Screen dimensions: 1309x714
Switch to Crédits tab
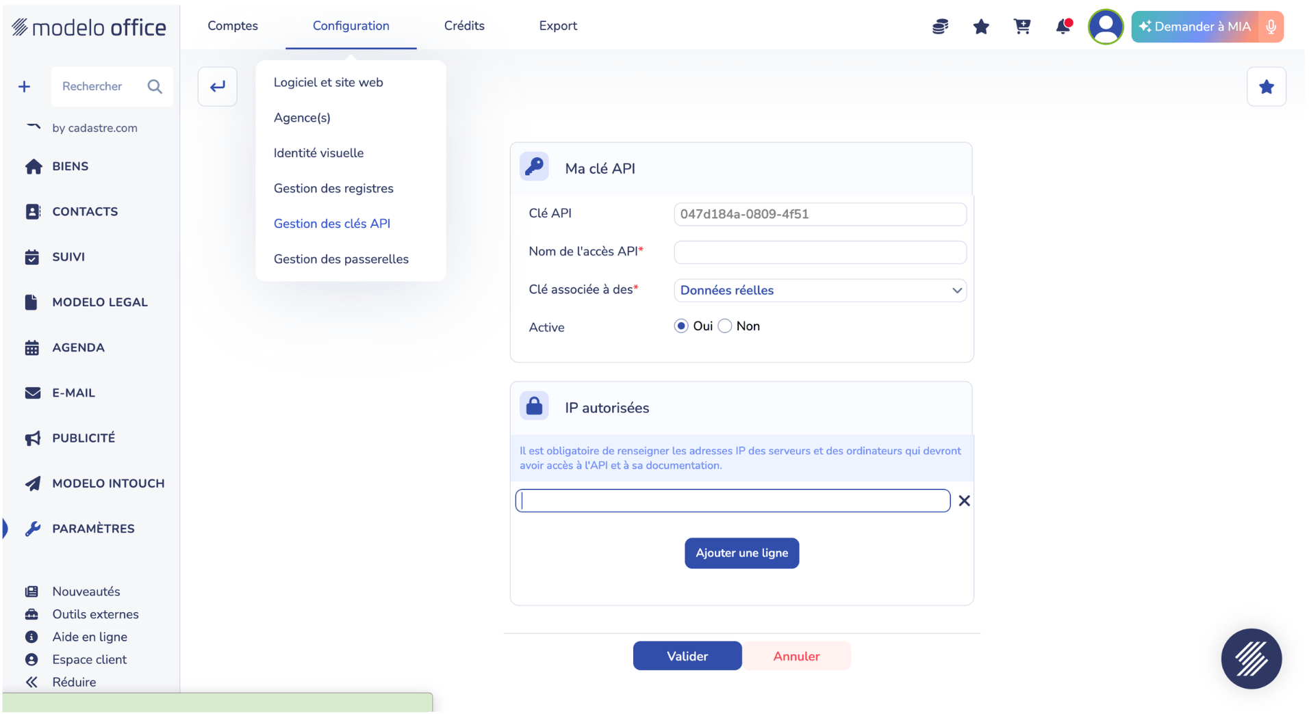[x=464, y=26]
